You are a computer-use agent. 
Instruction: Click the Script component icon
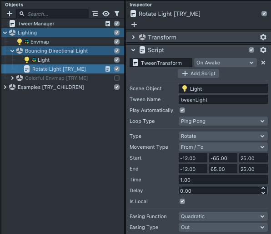click(x=142, y=50)
